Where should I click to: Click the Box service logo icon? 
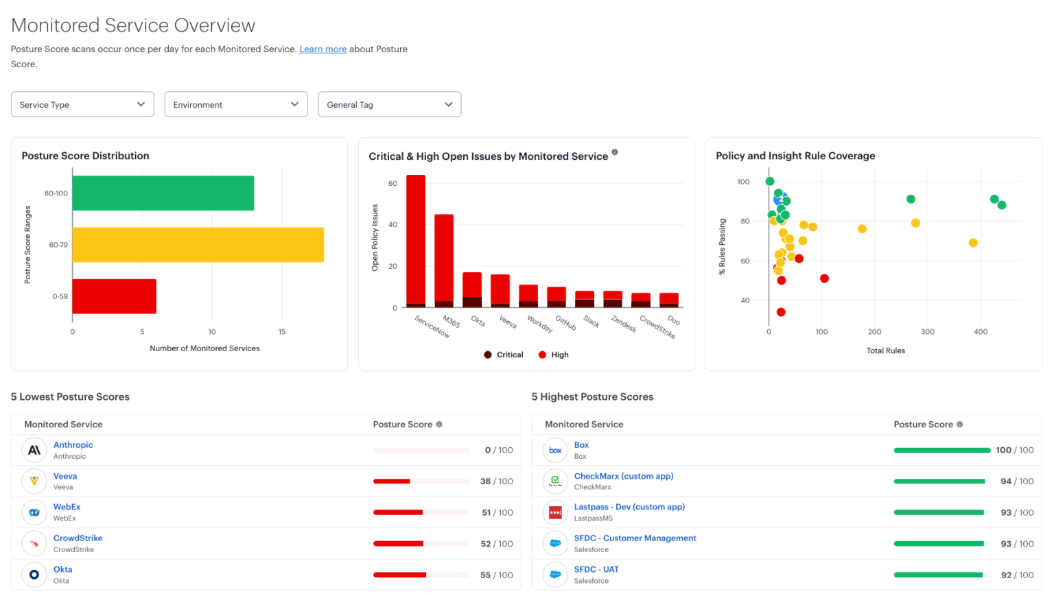(x=554, y=449)
